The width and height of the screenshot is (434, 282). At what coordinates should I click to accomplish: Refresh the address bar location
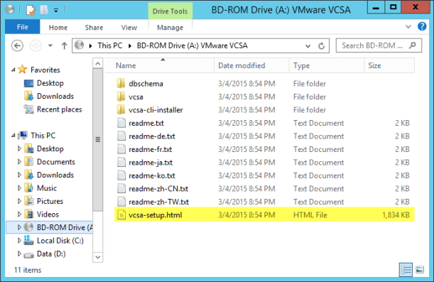(321, 45)
